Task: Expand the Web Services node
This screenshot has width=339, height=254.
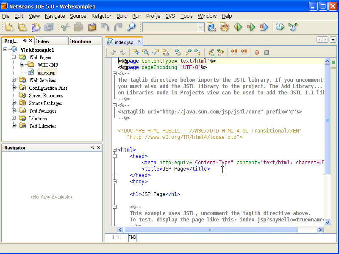Action: 14,80
